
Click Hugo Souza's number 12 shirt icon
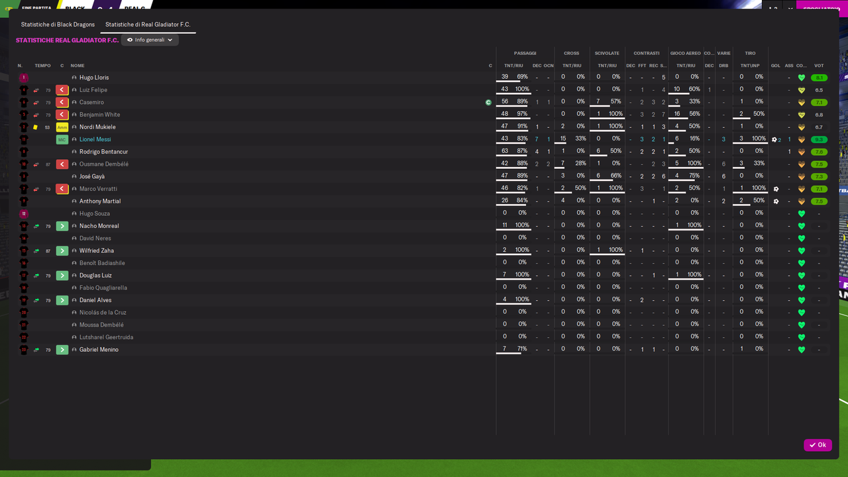[x=24, y=214]
